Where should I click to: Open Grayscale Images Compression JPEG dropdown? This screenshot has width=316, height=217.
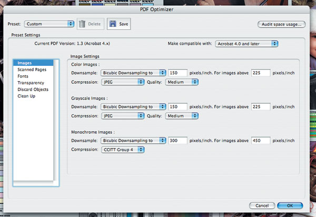pyautogui.click(x=123, y=116)
